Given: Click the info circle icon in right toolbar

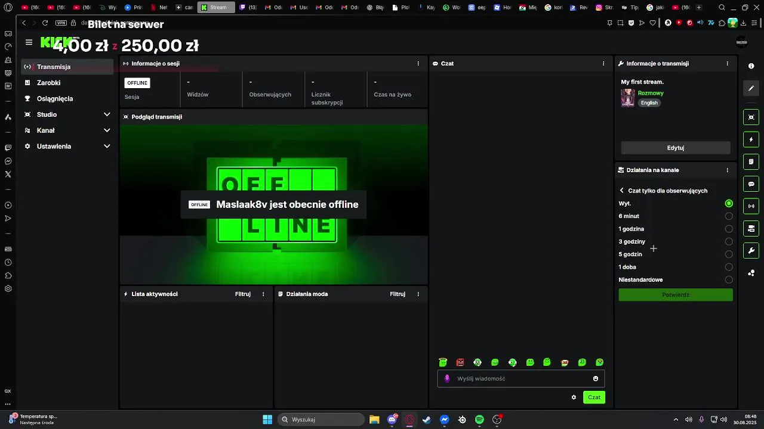Looking at the screenshot, I should pyautogui.click(x=751, y=66).
